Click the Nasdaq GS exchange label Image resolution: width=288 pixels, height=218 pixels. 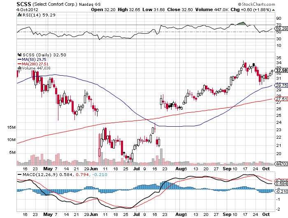pos(90,5)
